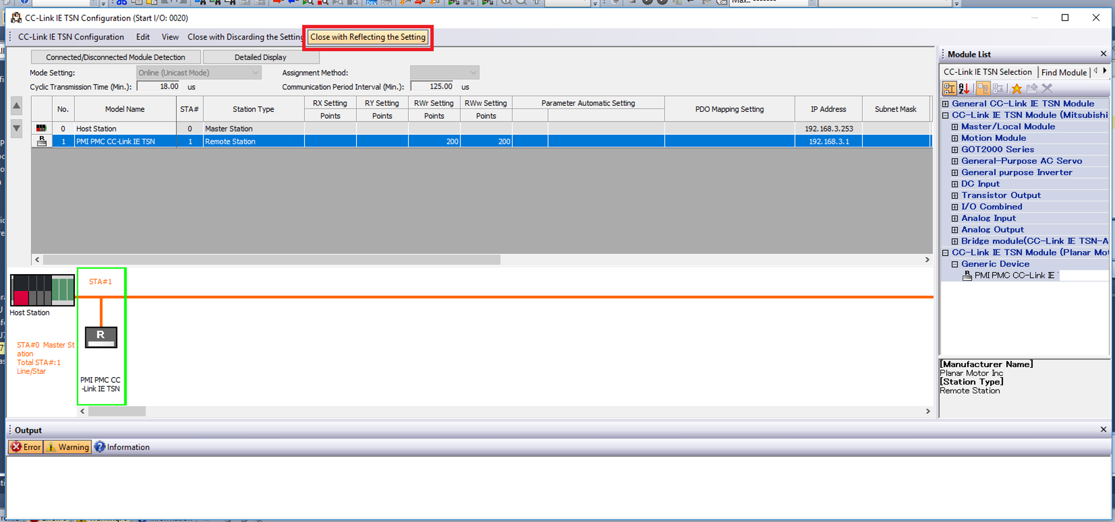Click diagram area horizontal scrollbar thumb
This screenshot has width=1115, height=522.
pos(117,411)
